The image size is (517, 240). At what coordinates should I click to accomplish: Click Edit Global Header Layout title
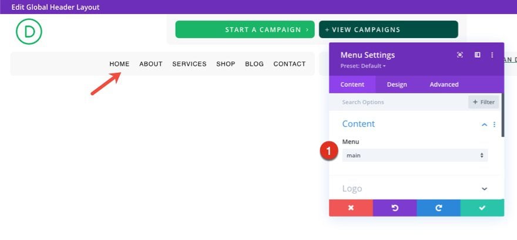point(55,7)
